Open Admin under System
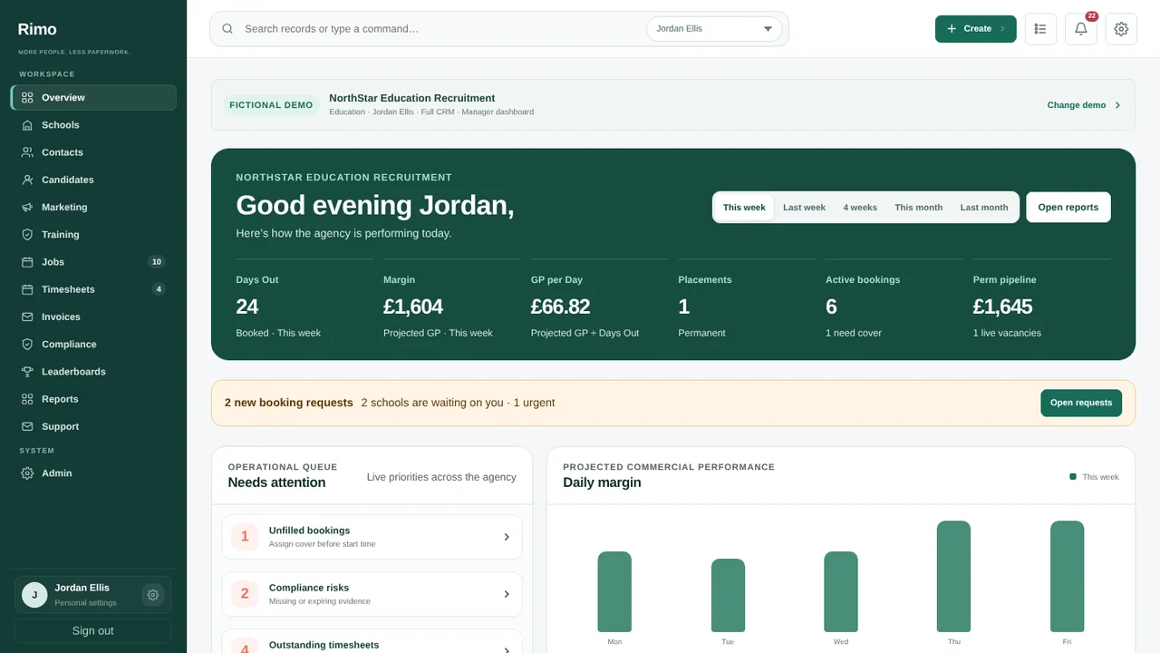Image resolution: width=1160 pixels, height=653 pixels. pyautogui.click(x=93, y=473)
